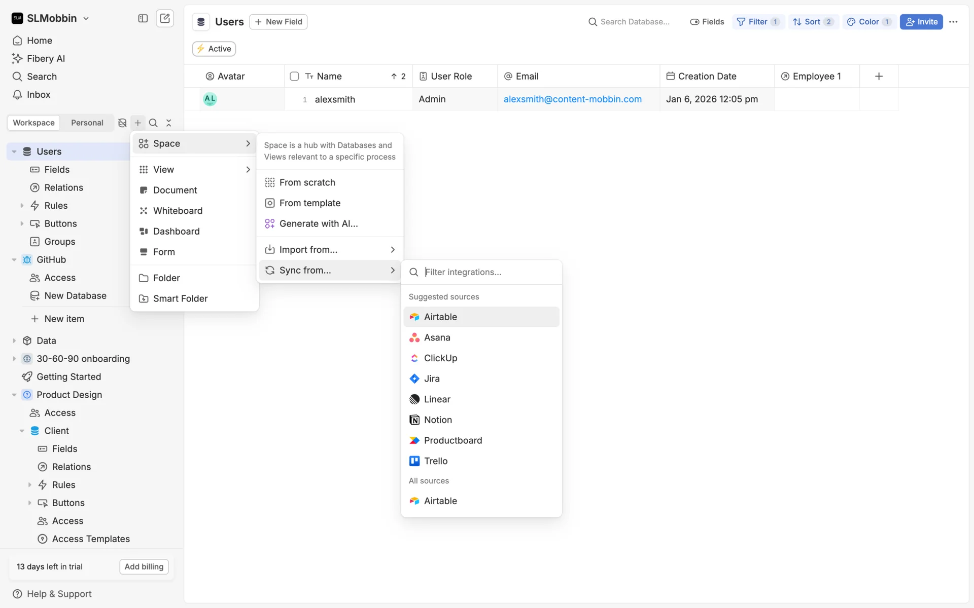Click the hidden items eye-slash icon
974x608 pixels.
122,123
